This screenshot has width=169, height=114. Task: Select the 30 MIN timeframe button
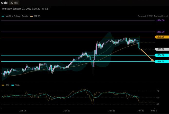(x=14, y=3)
